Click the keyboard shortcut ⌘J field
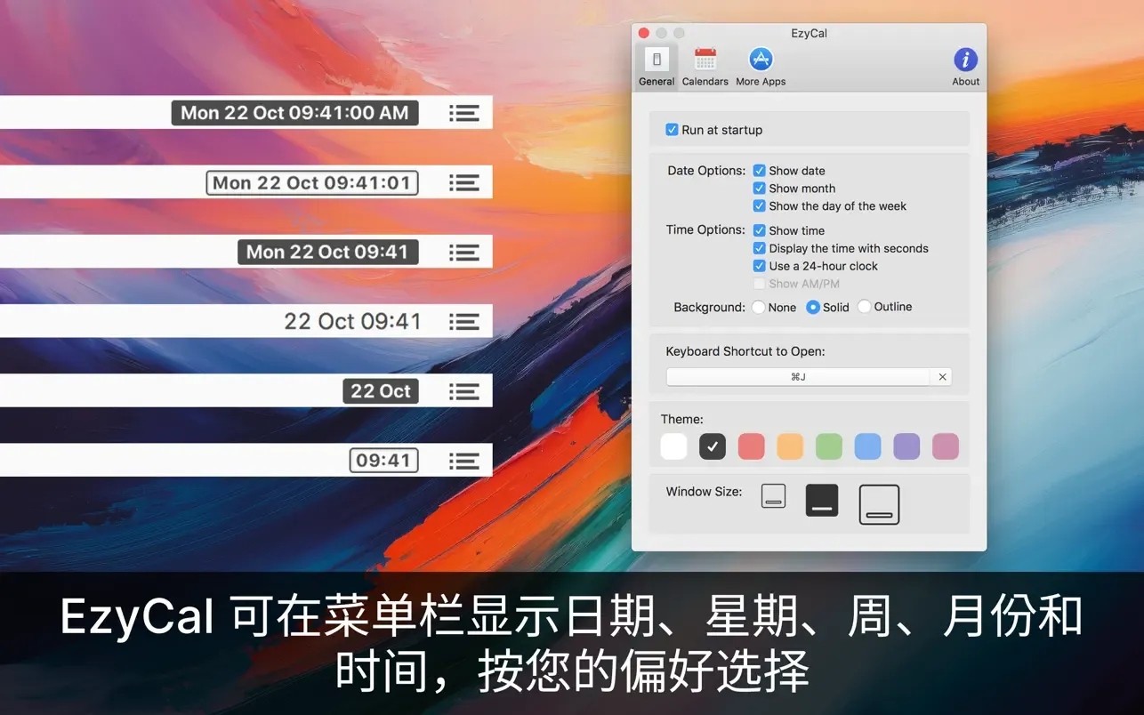Screen dimensions: 1144x715 click(798, 377)
